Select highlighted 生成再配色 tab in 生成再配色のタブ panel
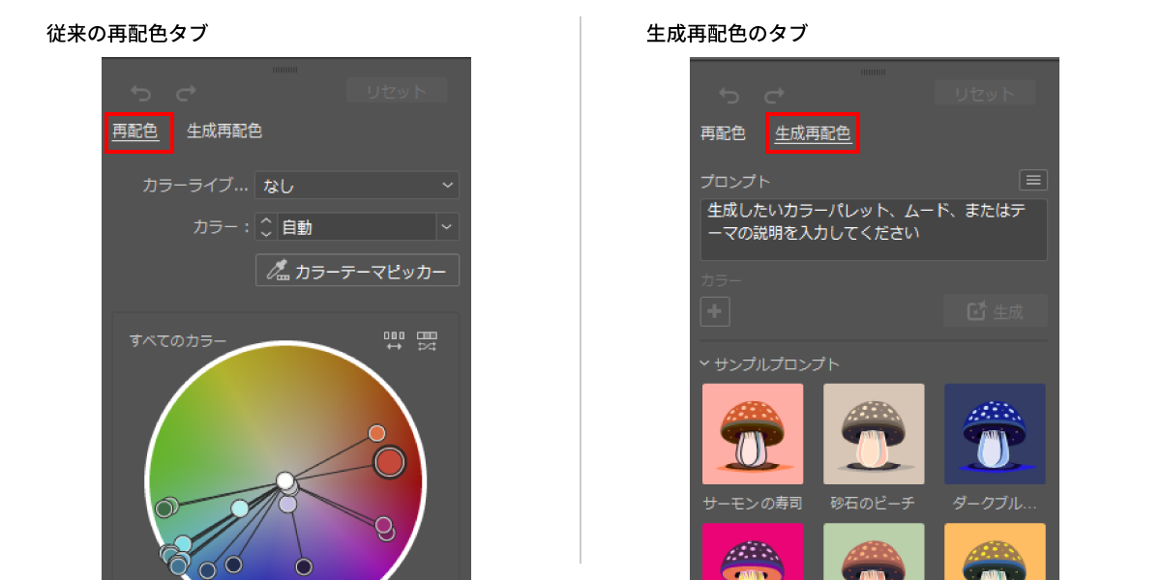Screen dimensions: 1161x580 [813, 134]
